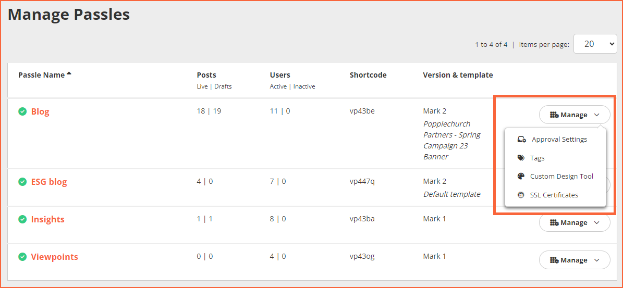Click the green check icon beside ESG blog

coord(22,182)
